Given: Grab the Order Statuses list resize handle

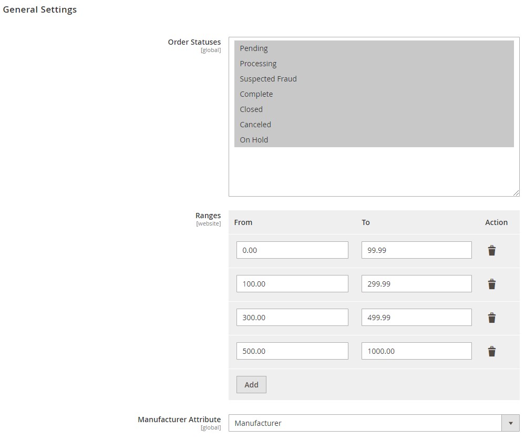Looking at the screenshot, I should (516, 193).
